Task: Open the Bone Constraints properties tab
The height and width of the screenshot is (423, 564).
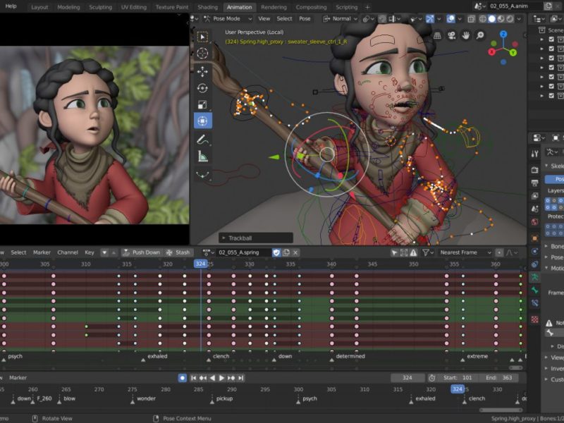Action: click(535, 303)
